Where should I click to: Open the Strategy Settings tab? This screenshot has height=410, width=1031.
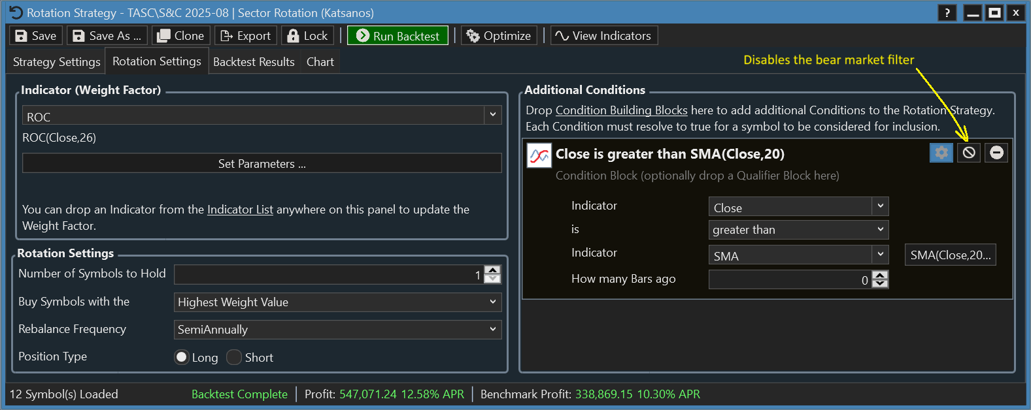click(57, 62)
